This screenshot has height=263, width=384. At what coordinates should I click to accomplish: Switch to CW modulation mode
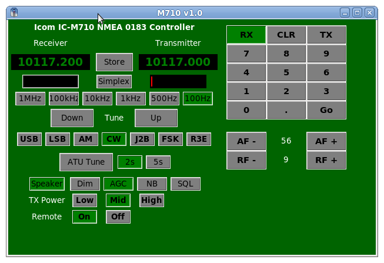tap(114, 139)
